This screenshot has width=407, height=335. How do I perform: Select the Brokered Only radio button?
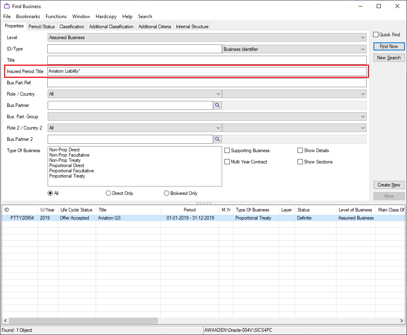pos(167,193)
